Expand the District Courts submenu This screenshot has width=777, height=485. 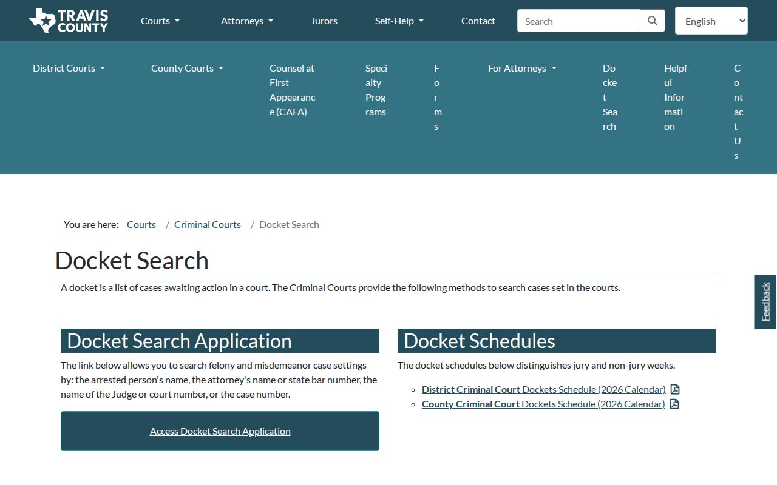(69, 68)
